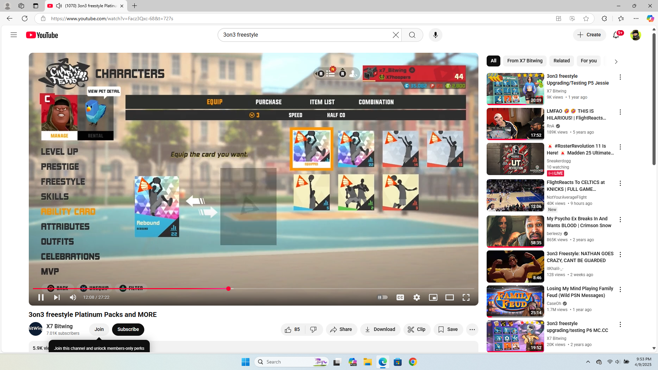Select the All filter chip
The height and width of the screenshot is (370, 658).
[493, 61]
